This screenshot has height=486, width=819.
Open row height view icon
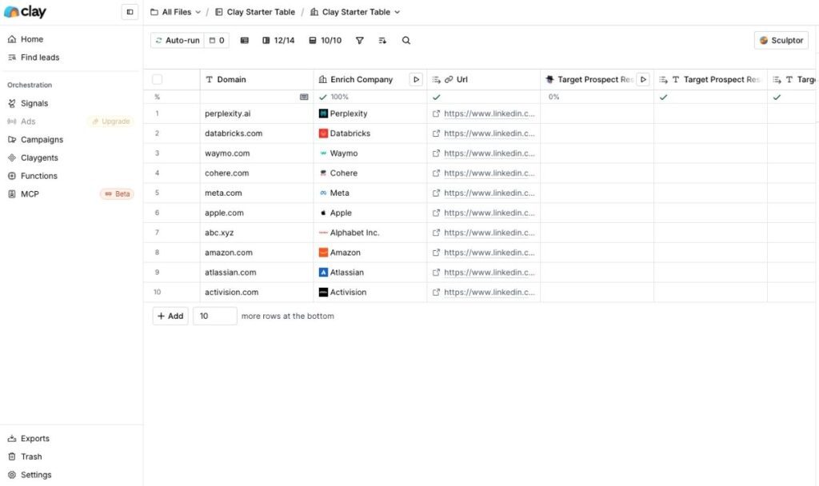click(x=245, y=40)
